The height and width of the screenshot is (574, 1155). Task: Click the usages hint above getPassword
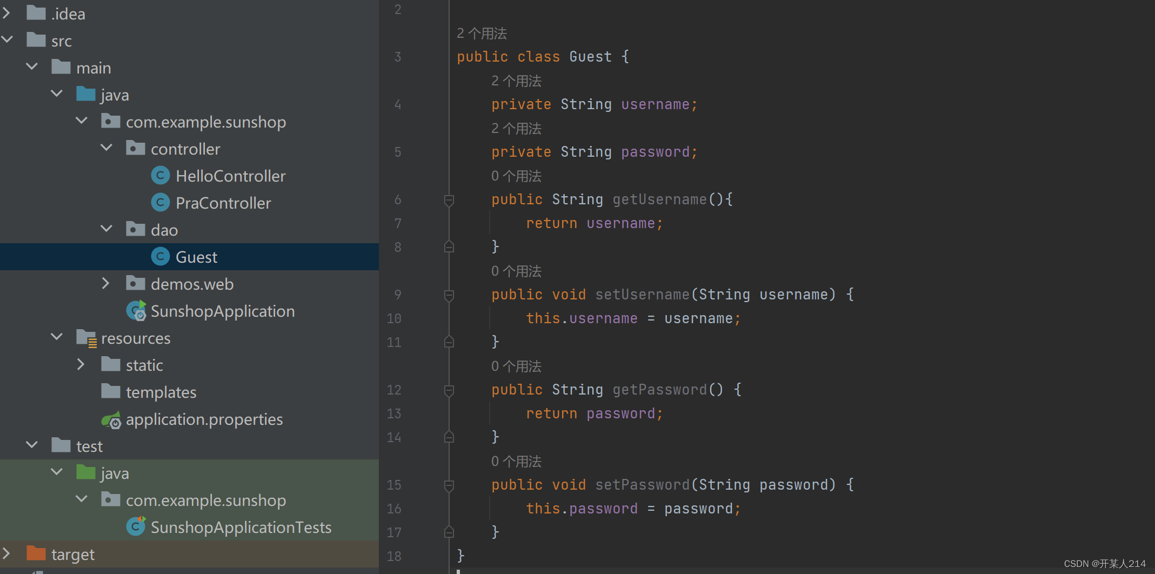[x=516, y=366]
